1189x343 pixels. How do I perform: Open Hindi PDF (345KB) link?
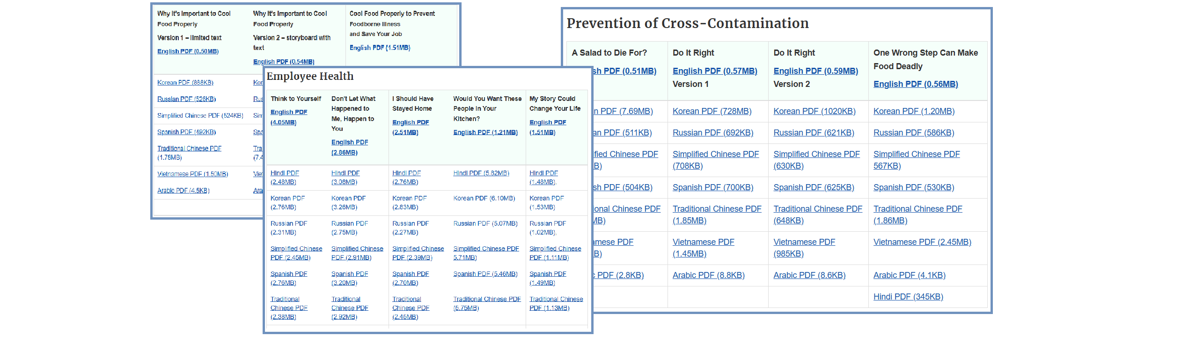[908, 297]
